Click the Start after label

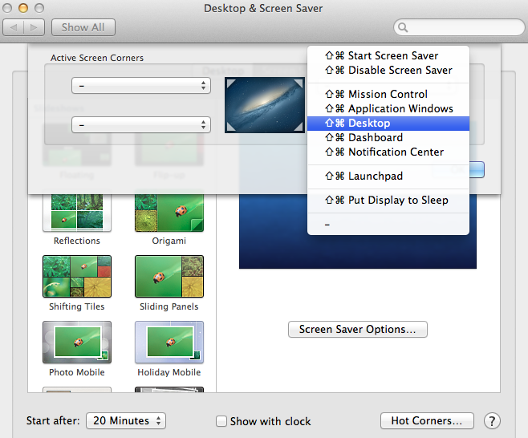(x=53, y=421)
